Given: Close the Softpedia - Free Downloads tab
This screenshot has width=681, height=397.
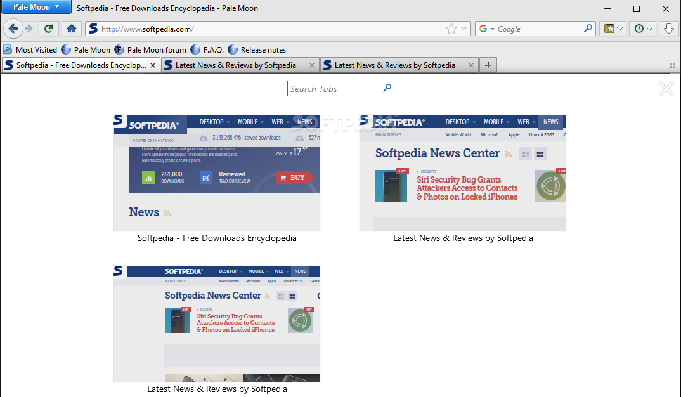Looking at the screenshot, I should (x=153, y=65).
